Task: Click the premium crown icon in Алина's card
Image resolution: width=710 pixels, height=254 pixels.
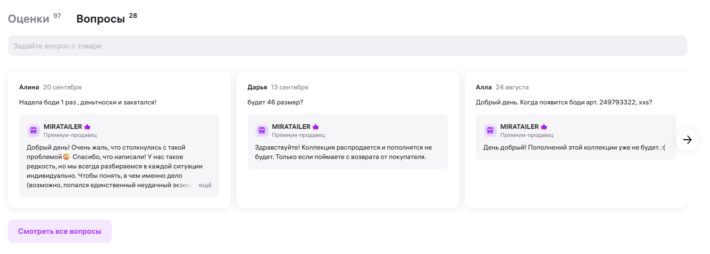Action: coord(87,127)
